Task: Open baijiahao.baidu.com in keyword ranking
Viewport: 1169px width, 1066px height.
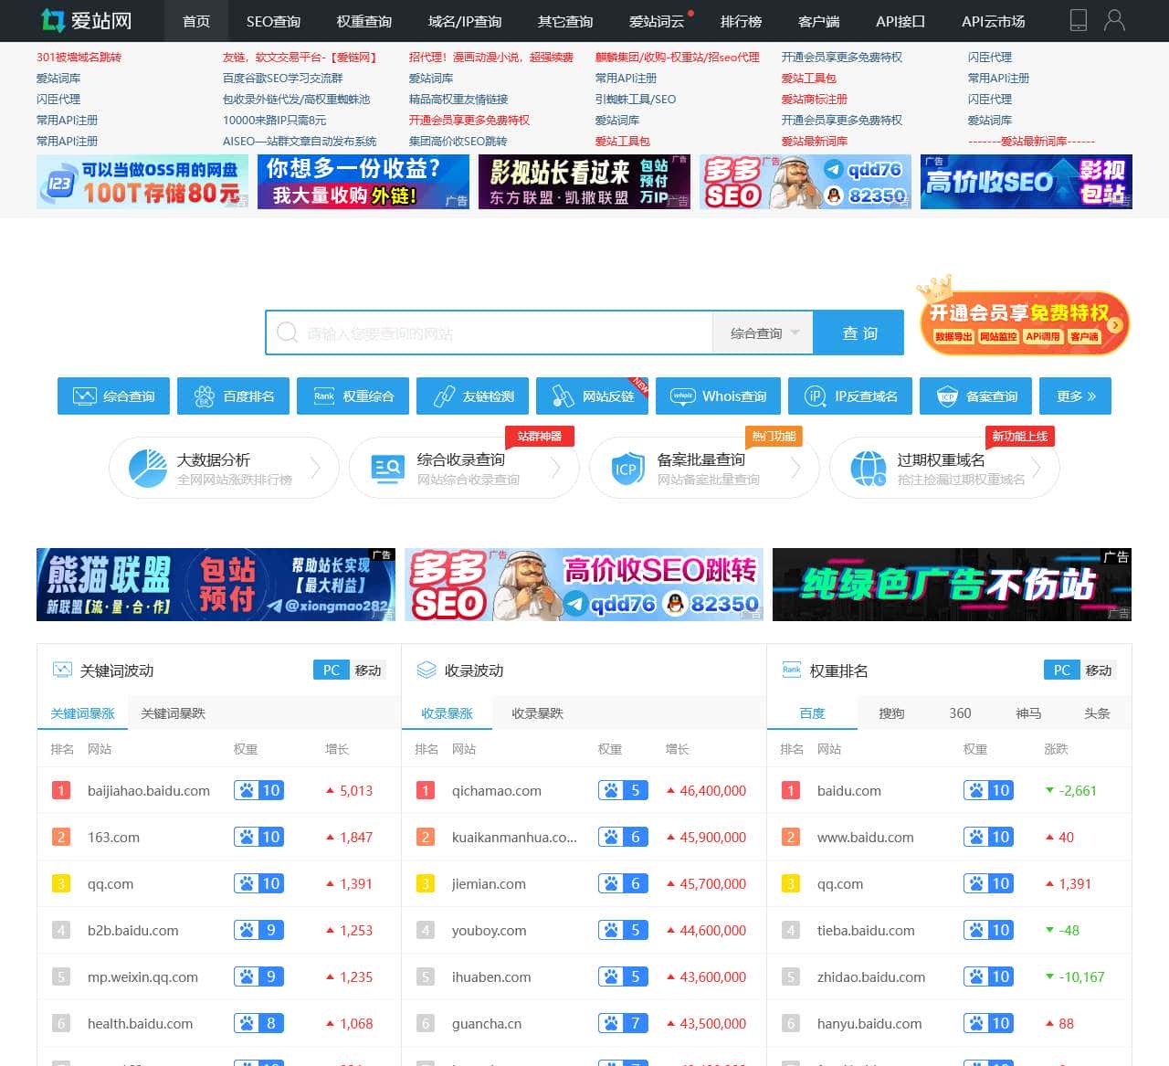Action: (x=149, y=790)
